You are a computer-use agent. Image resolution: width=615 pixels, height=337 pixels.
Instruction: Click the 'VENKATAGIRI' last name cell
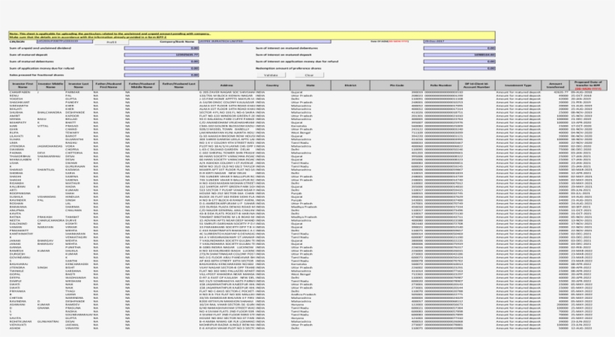point(76,237)
